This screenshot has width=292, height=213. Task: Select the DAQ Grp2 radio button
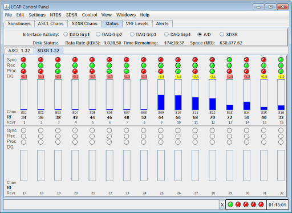98,34
